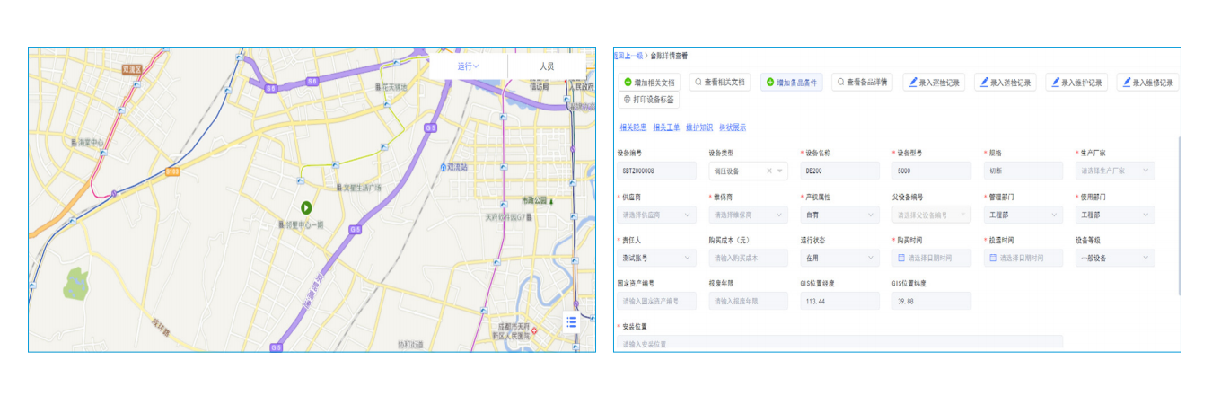The image size is (1212, 413).
Task: Switch to the 人员 tab on map
Action: click(546, 66)
